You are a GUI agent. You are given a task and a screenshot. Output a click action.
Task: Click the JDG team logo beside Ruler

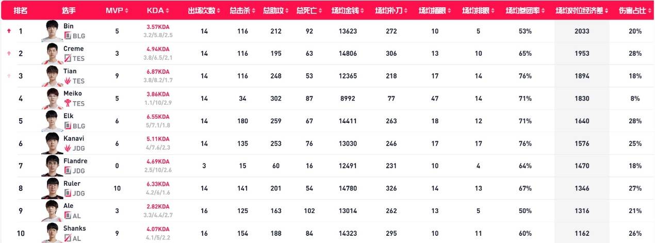click(67, 193)
